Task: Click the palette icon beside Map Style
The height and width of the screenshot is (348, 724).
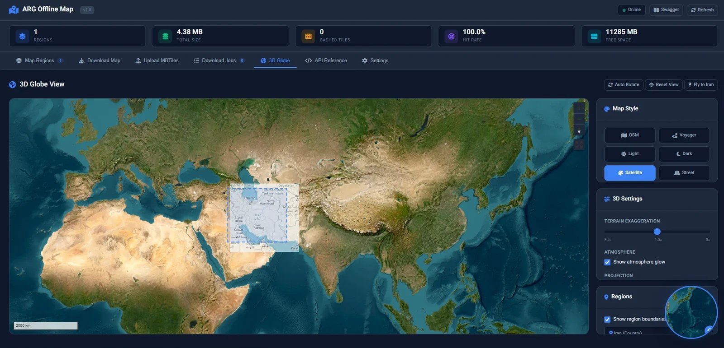Action: 607,109
